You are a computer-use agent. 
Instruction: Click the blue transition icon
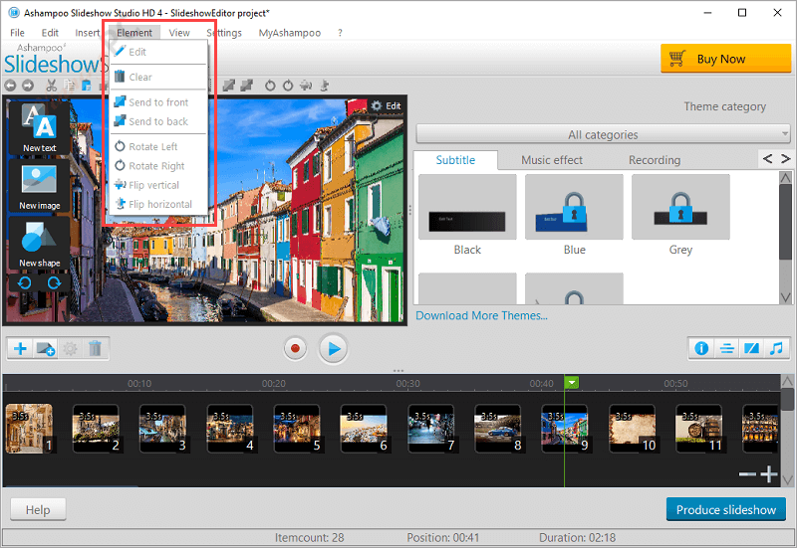(751, 348)
